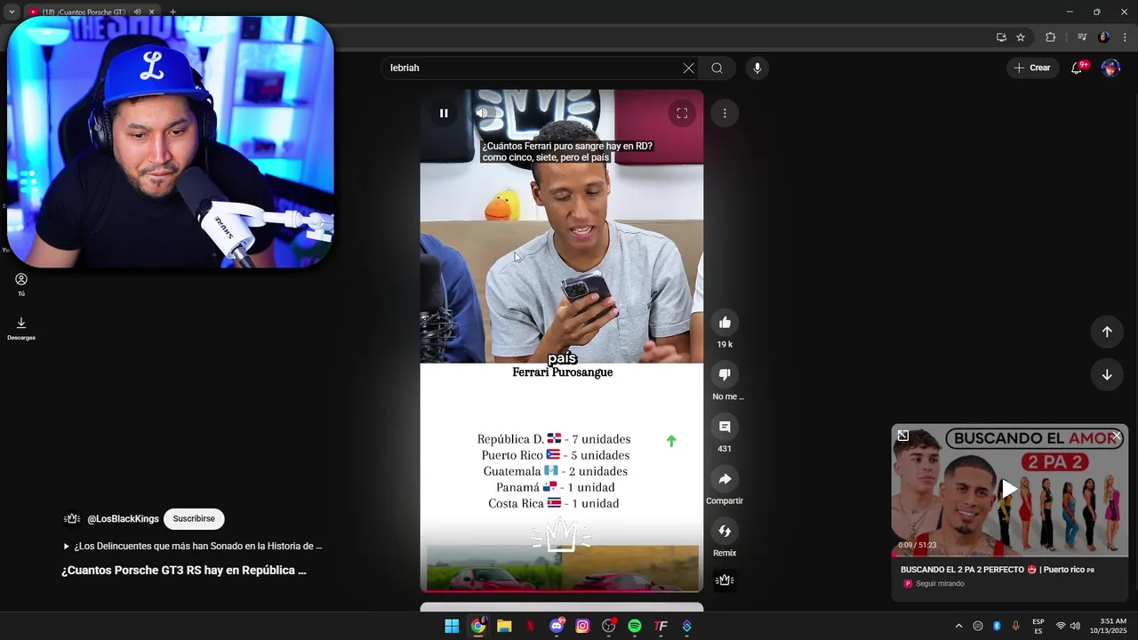Viewport: 1138px width, 640px height.
Task: Open the Wi-Fi quick settings
Action: [1060, 626]
